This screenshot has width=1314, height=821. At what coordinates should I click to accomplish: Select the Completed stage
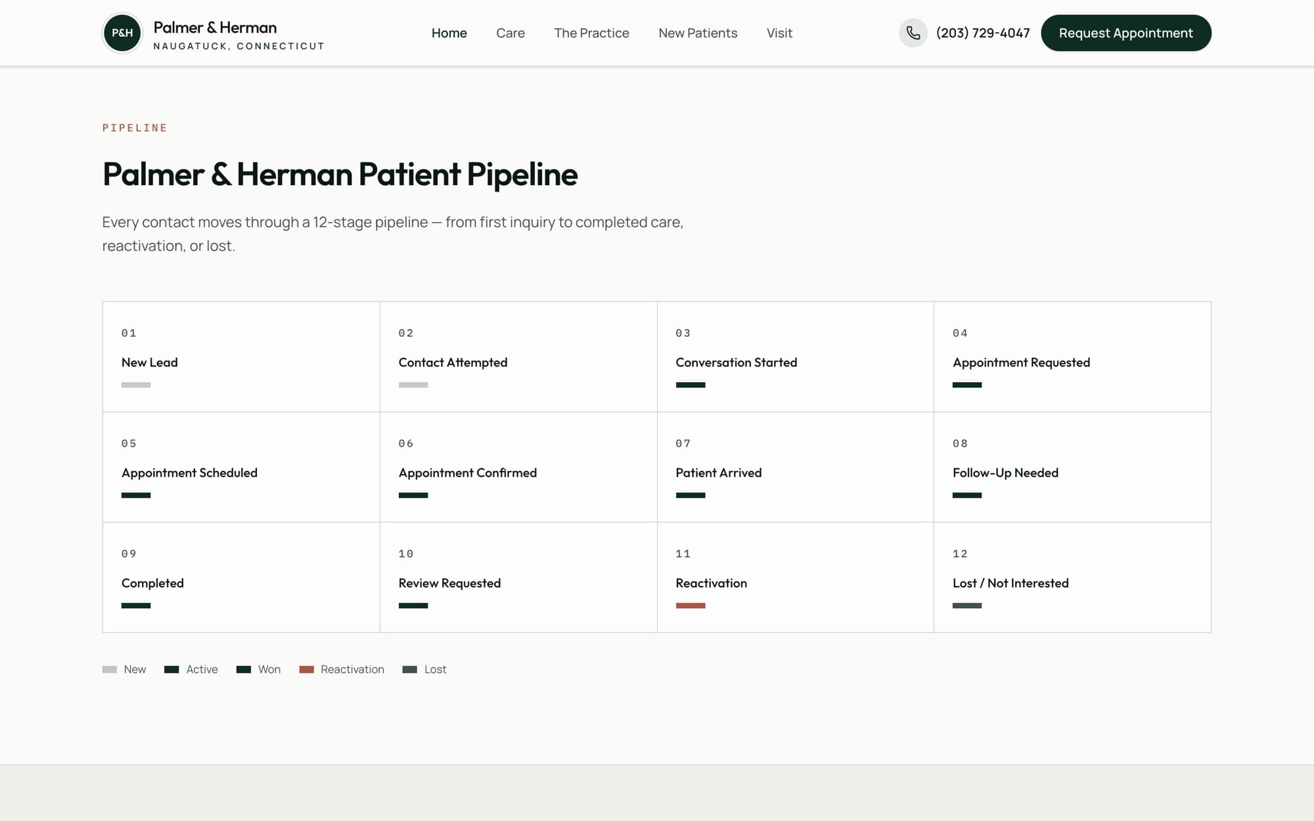pyautogui.click(x=241, y=577)
